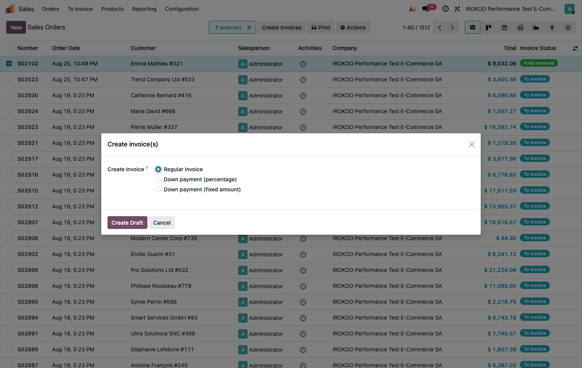Open the To Invoice menu
The width and height of the screenshot is (582, 368).
tap(80, 9)
